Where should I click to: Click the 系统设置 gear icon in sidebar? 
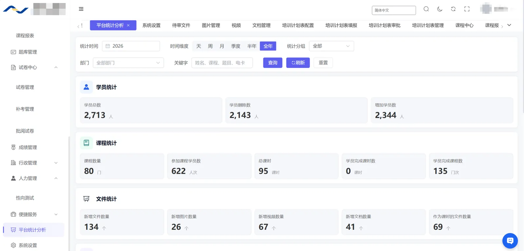(x=13, y=245)
